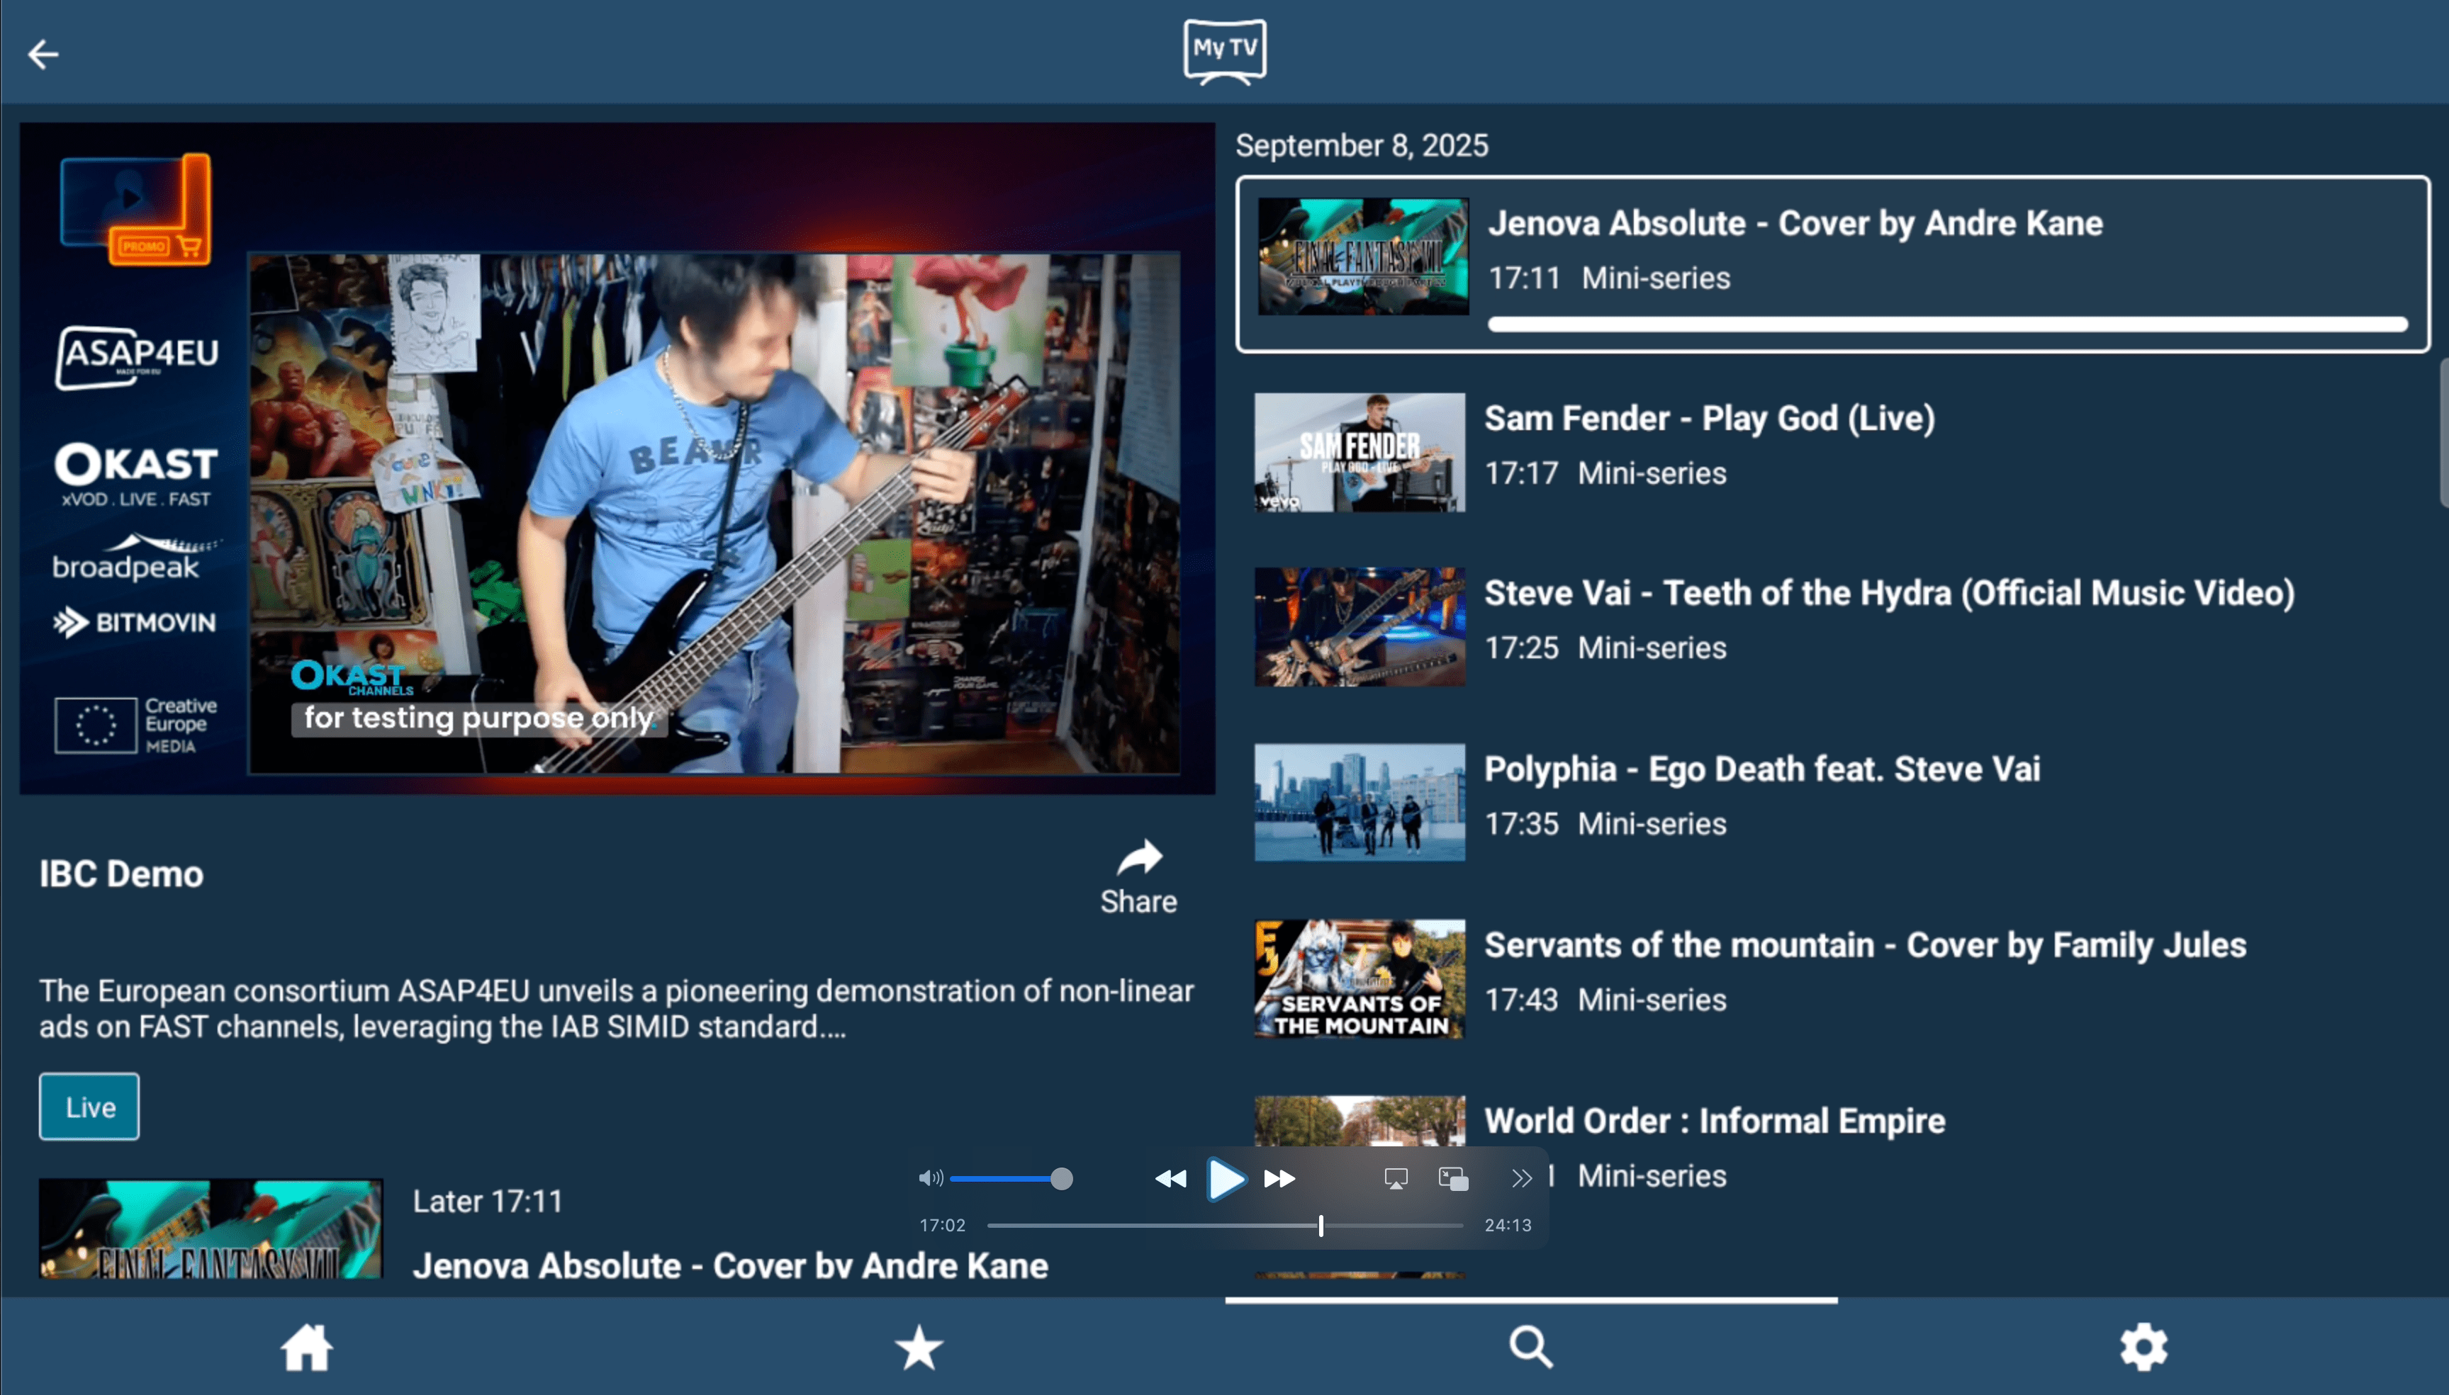Share the IBC Demo channel
Image resolution: width=2449 pixels, height=1395 pixels.
[x=1138, y=876]
